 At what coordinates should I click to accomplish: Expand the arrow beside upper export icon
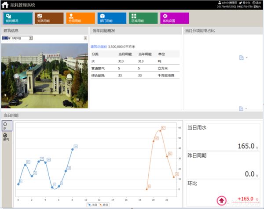(247, 58)
